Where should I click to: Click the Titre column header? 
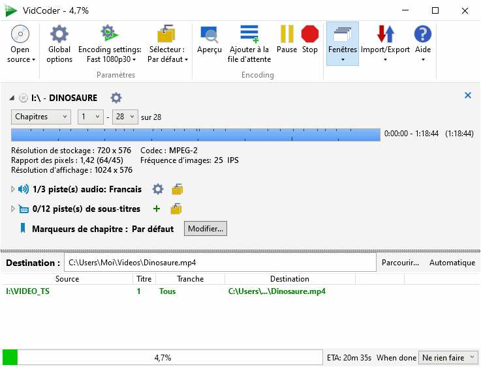point(144,279)
